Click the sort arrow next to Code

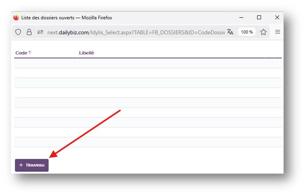30,53
